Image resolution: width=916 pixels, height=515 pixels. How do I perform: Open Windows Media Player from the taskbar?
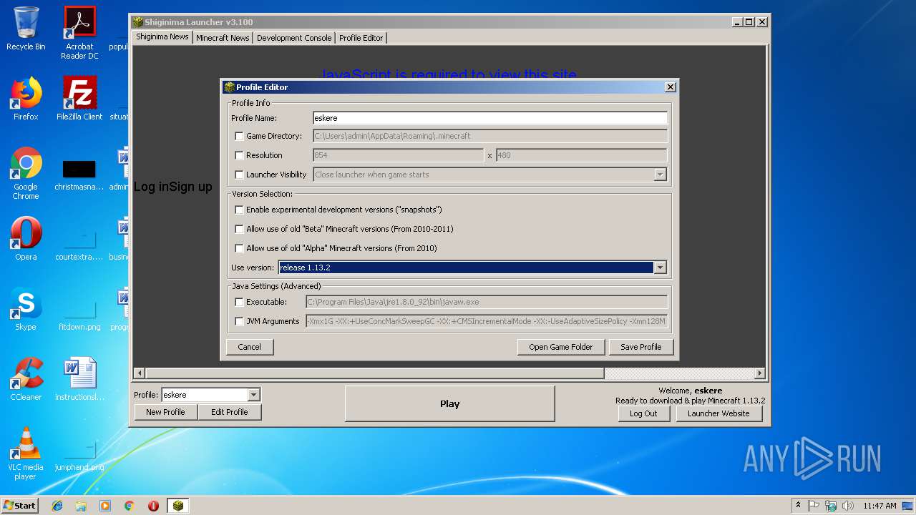click(105, 506)
